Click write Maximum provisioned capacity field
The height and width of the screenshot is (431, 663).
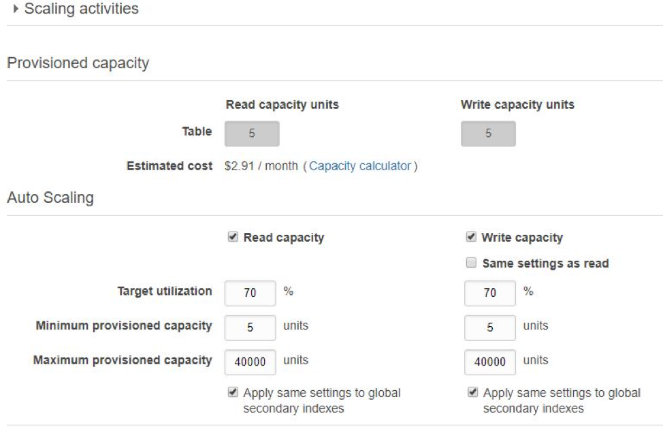(490, 362)
